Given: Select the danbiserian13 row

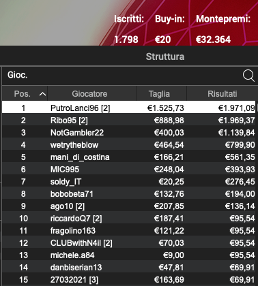Looking at the screenshot, I should point(128,267).
